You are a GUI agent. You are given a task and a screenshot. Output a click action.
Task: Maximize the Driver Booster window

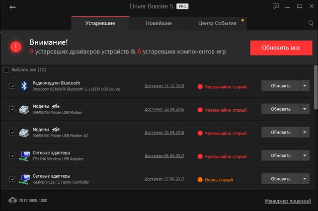(x=300, y=6)
